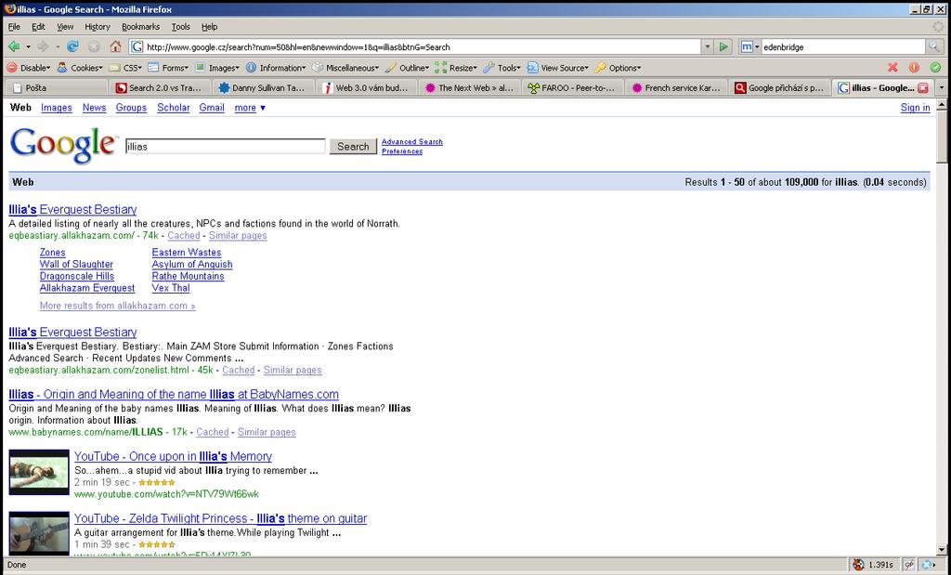Click the News link in Google nav
The width and height of the screenshot is (951, 575).
94,108
